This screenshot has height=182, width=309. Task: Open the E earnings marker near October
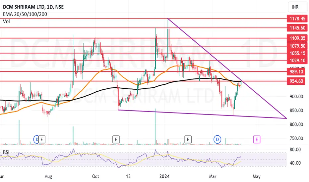pos(116,140)
